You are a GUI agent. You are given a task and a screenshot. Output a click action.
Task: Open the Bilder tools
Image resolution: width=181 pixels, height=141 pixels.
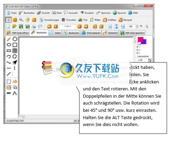coord(95,20)
